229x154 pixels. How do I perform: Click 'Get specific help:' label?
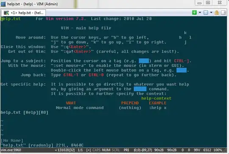coord(23,84)
